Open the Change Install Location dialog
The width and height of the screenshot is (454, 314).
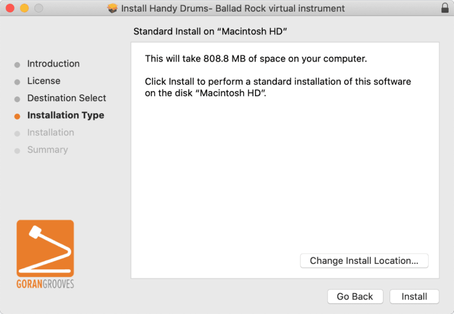[x=364, y=260]
